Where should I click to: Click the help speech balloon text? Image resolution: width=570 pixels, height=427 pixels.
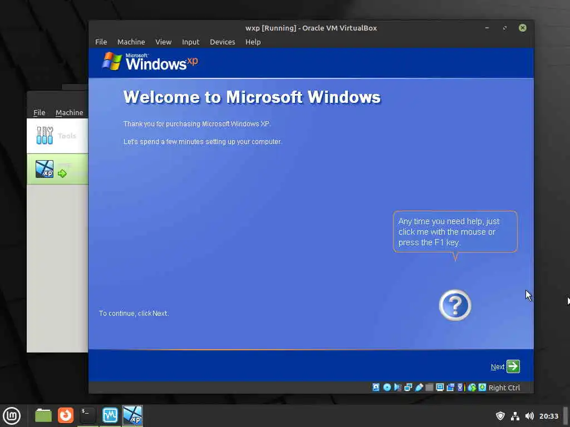coord(449,232)
